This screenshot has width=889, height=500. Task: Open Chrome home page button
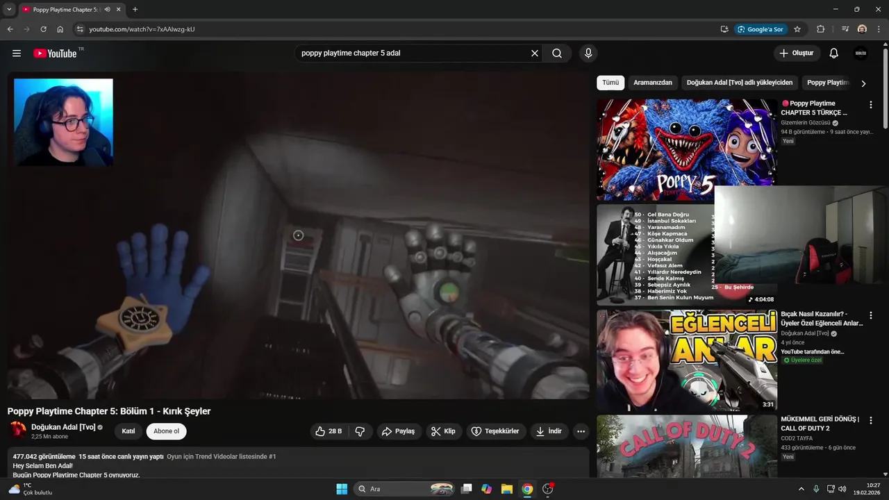[x=60, y=29]
